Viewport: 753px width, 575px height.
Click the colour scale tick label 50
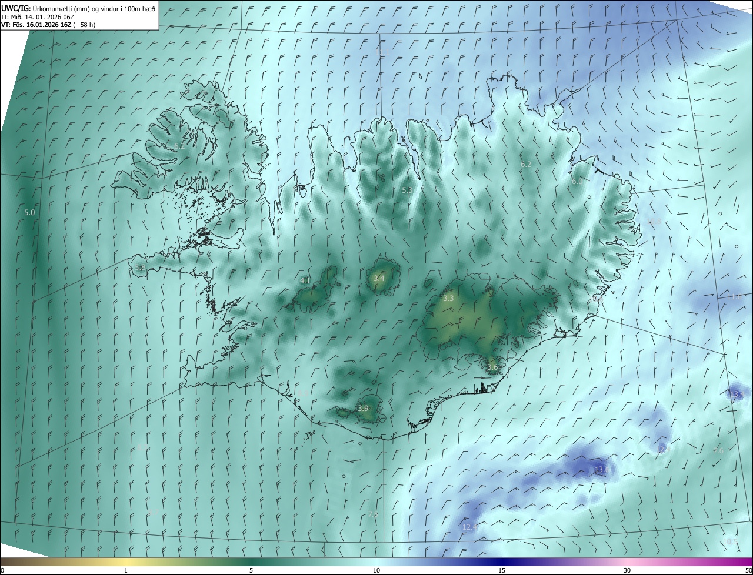748,570
